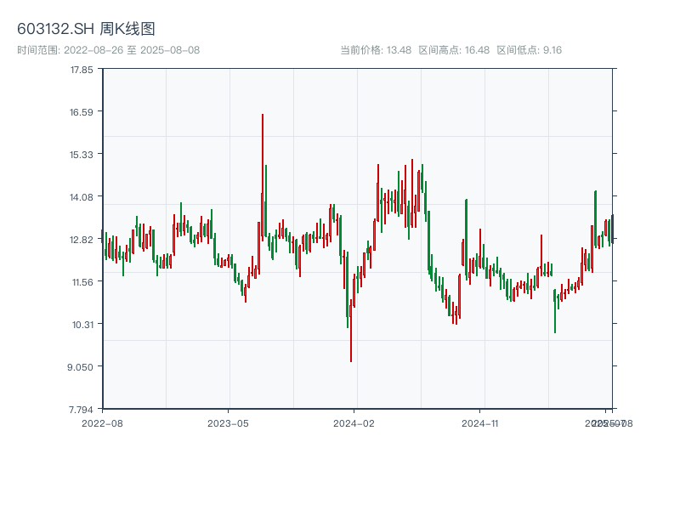Click the y-axis value 11.56

coord(82,282)
